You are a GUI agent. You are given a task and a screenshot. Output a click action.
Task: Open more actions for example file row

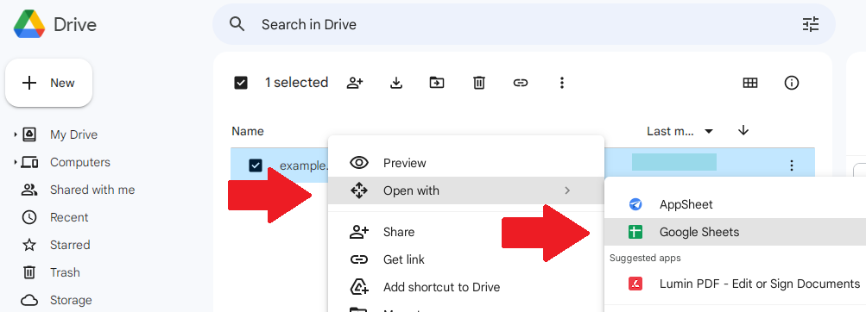click(x=792, y=165)
